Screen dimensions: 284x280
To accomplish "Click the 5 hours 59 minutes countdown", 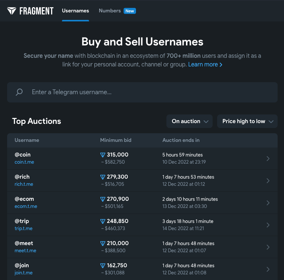I will tap(183, 155).
